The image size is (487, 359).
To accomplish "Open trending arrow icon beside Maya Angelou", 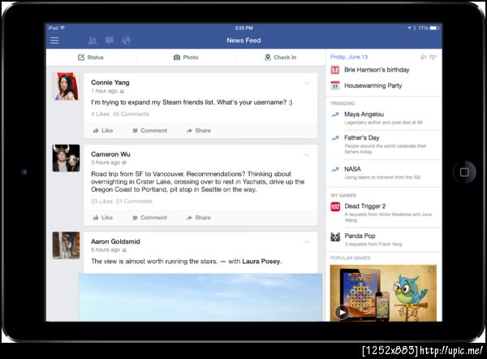I will click(334, 115).
